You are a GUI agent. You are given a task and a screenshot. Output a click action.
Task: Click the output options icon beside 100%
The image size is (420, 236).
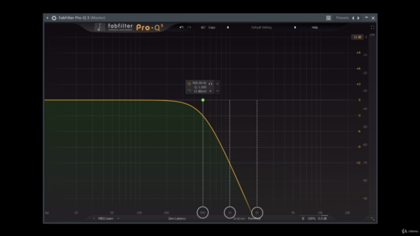(x=303, y=218)
